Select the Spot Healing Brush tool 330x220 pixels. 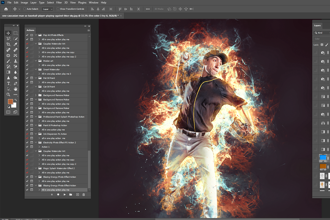(x=8, y=50)
